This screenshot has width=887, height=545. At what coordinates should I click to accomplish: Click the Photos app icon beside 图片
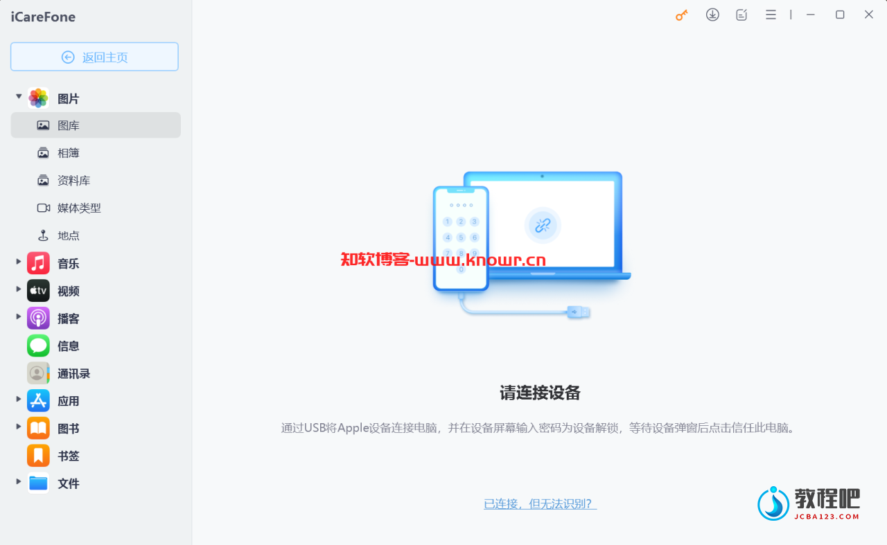38,98
